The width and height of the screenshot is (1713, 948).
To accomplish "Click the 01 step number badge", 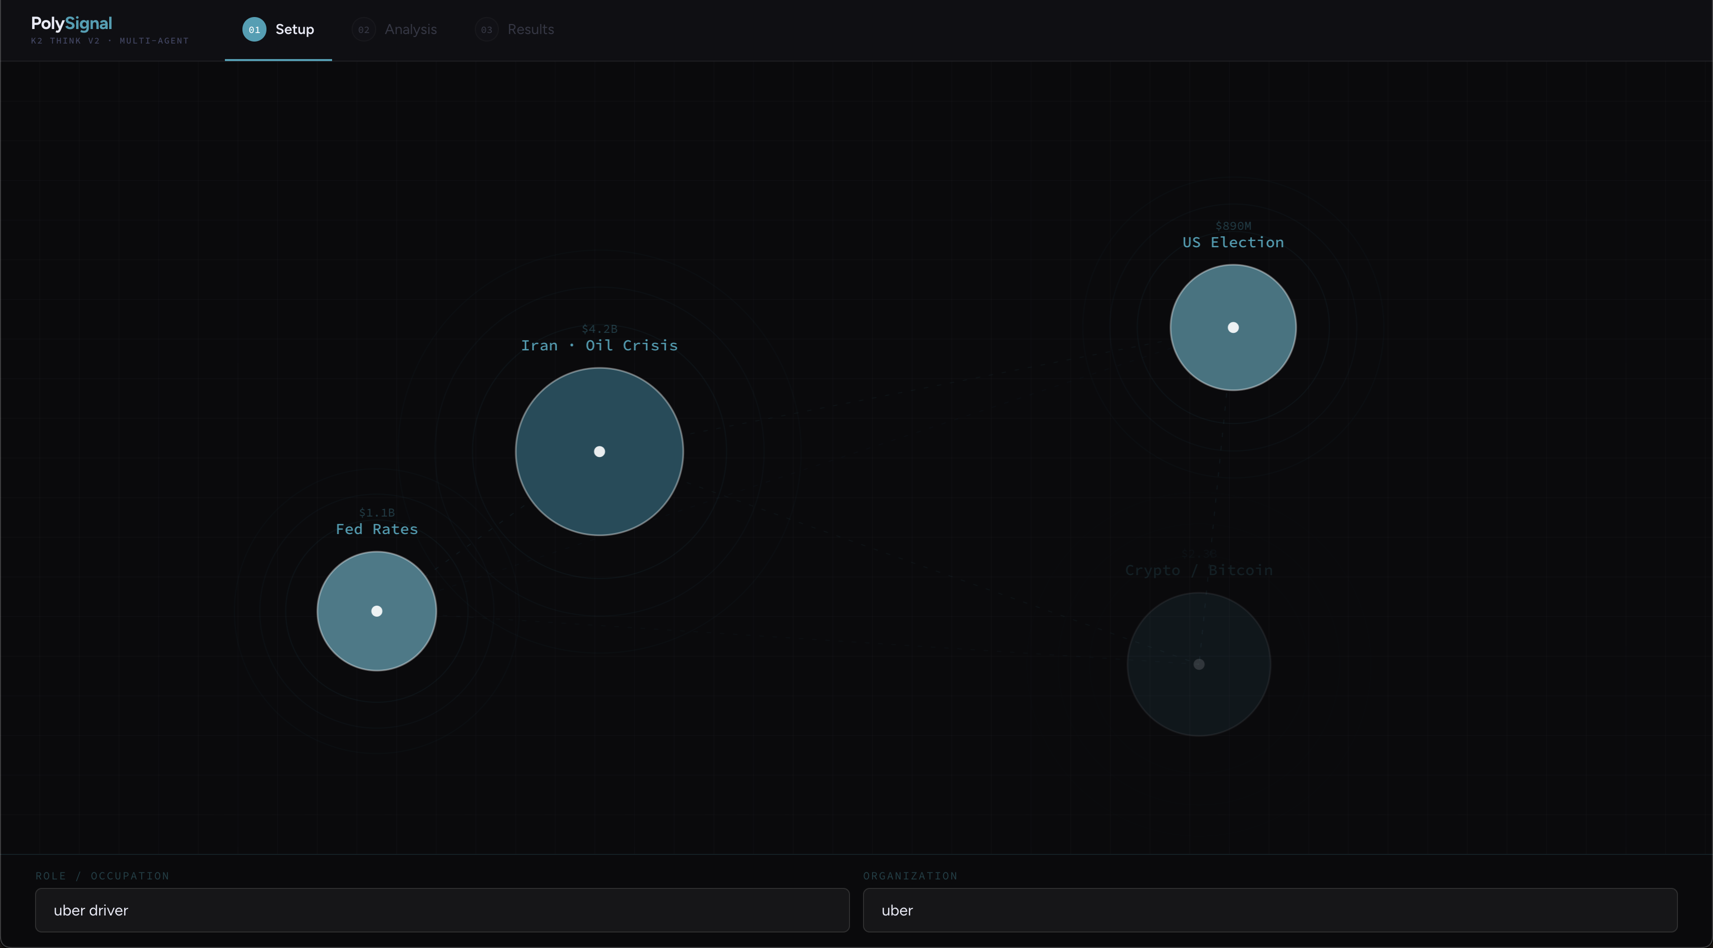I will 254,29.
